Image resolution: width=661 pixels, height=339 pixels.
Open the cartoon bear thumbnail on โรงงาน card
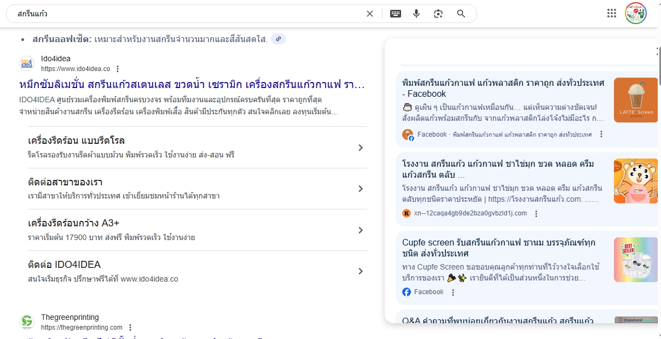point(636,181)
